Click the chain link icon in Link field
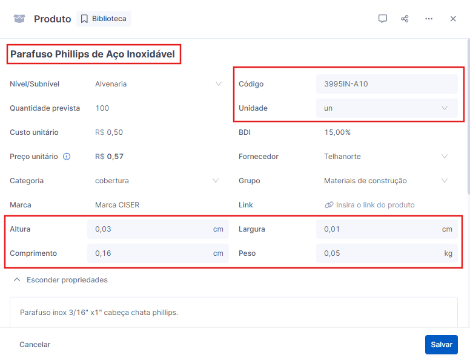 pyautogui.click(x=329, y=205)
